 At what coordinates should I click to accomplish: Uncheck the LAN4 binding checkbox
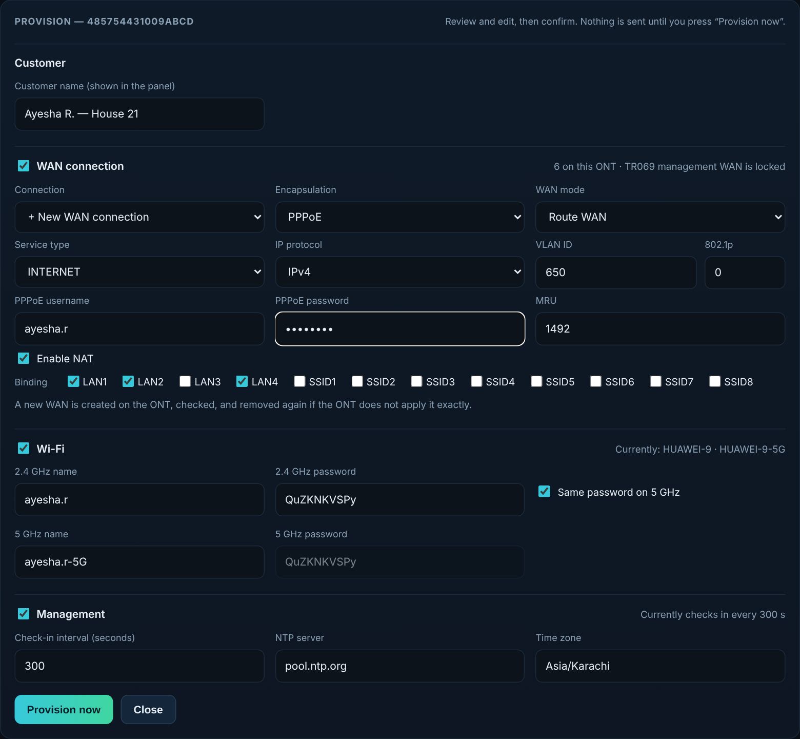coord(242,381)
